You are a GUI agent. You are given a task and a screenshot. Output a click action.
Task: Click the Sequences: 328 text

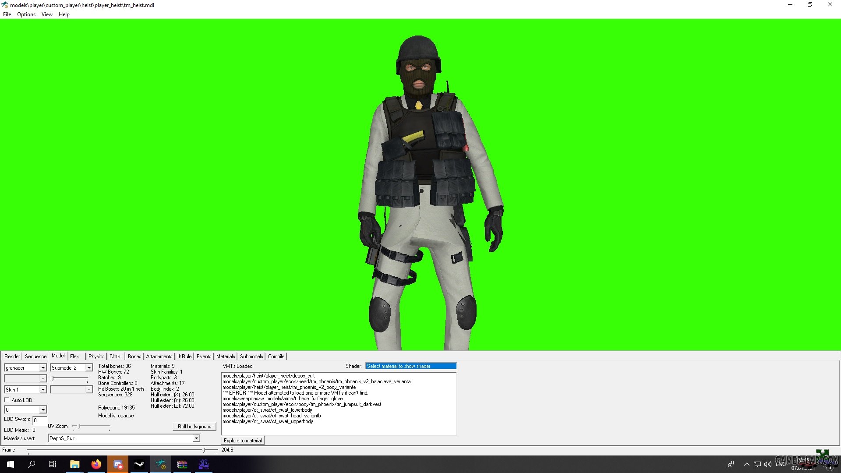pos(115,395)
